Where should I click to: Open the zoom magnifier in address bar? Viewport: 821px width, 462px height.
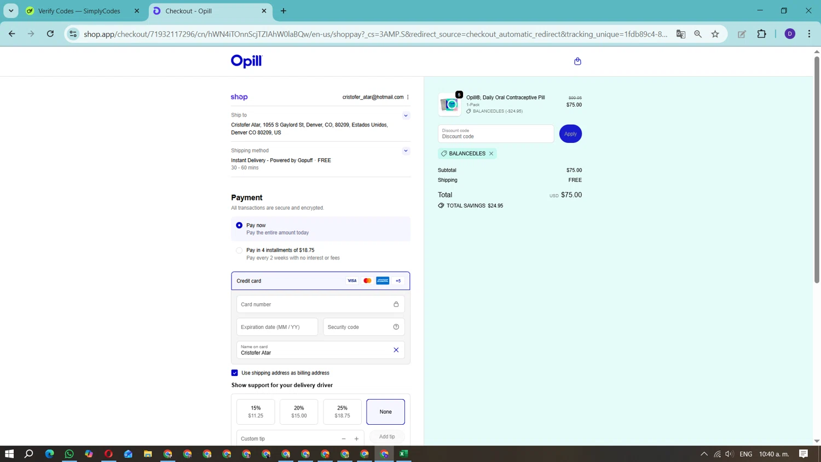click(698, 34)
